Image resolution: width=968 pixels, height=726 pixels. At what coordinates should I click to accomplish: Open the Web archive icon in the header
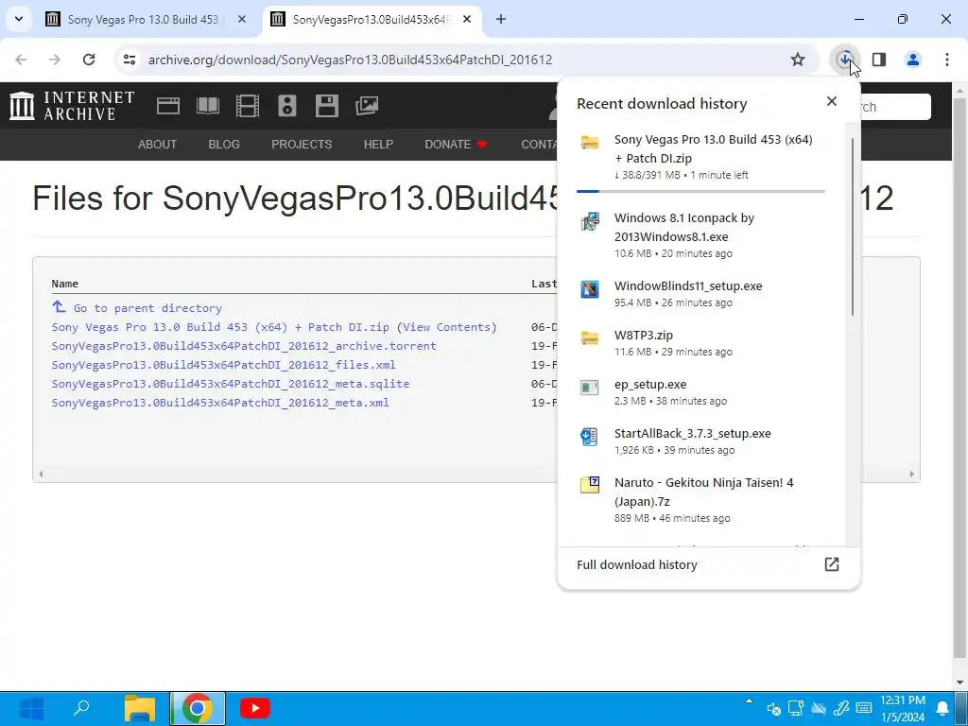click(x=168, y=106)
